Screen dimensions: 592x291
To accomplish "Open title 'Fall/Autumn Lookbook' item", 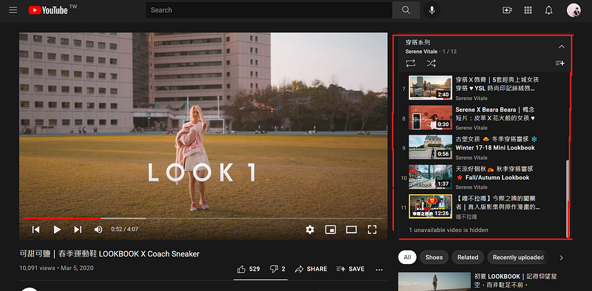I will [x=494, y=173].
